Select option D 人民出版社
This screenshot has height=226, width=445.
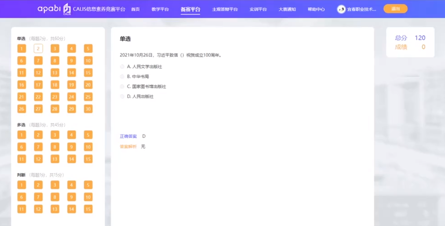tap(137, 96)
